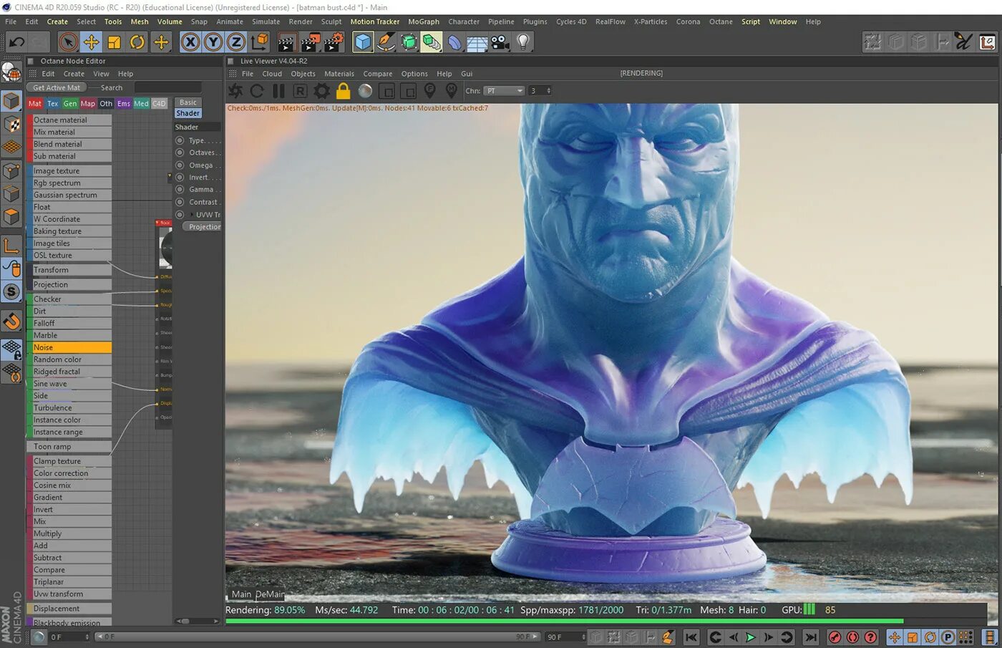
Task: Click the Deformer (bend) object icon
Action: coord(454,42)
